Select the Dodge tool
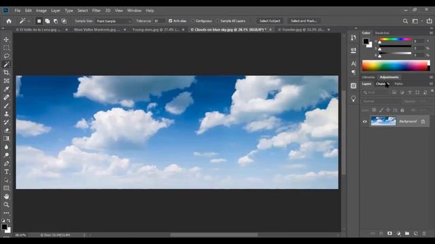This screenshot has height=244, width=435. click(6, 155)
